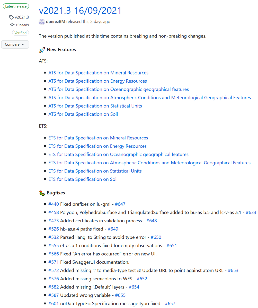Screen dimensions: 258x308
Task: Open ATS for Data Specification on Energy Resources
Action: (97, 81)
